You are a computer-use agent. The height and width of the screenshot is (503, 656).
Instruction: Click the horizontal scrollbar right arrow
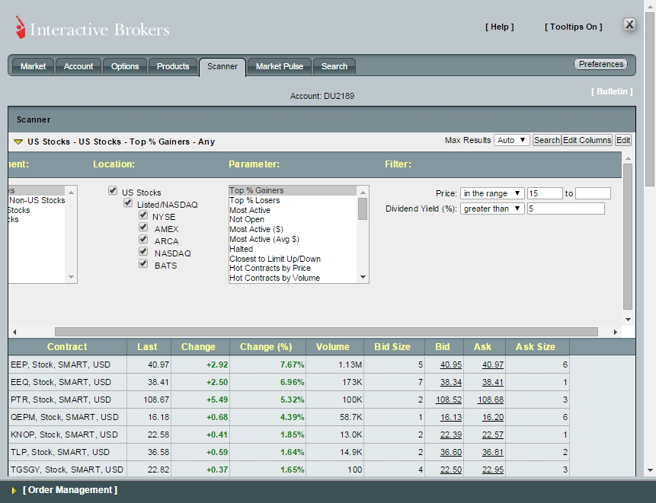click(x=616, y=332)
